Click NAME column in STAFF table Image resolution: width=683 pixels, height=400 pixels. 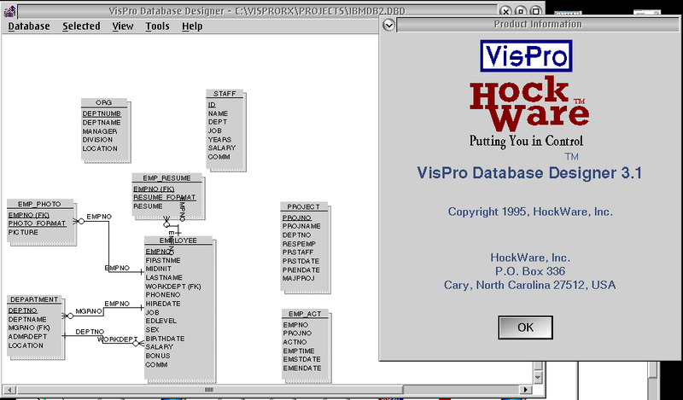tap(218, 113)
